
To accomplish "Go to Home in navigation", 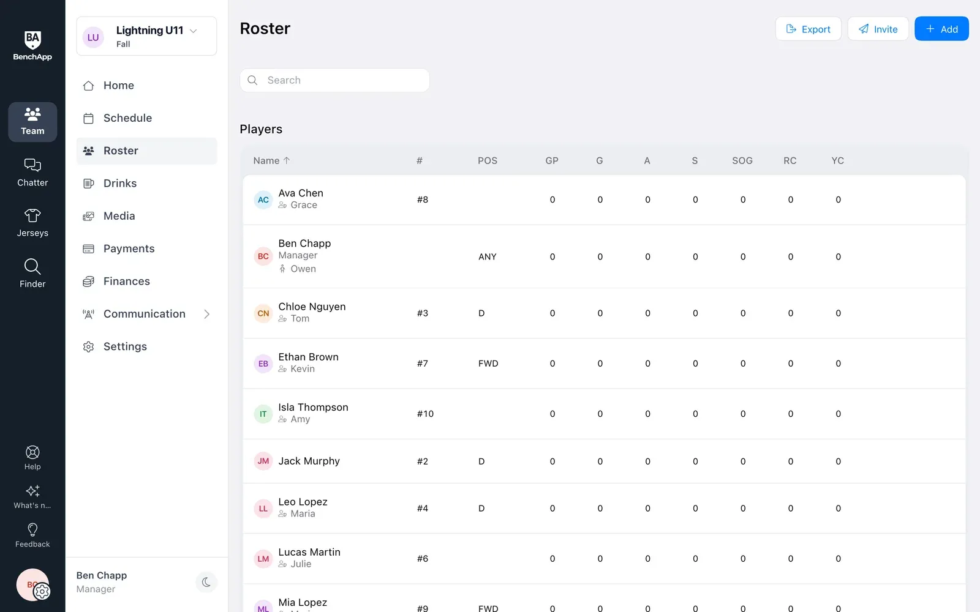I will (146, 86).
